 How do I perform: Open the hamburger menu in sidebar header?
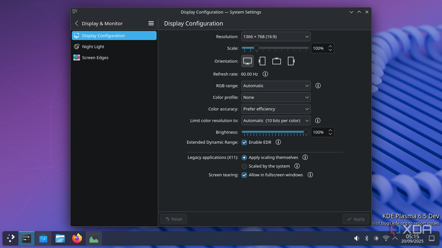(x=151, y=23)
